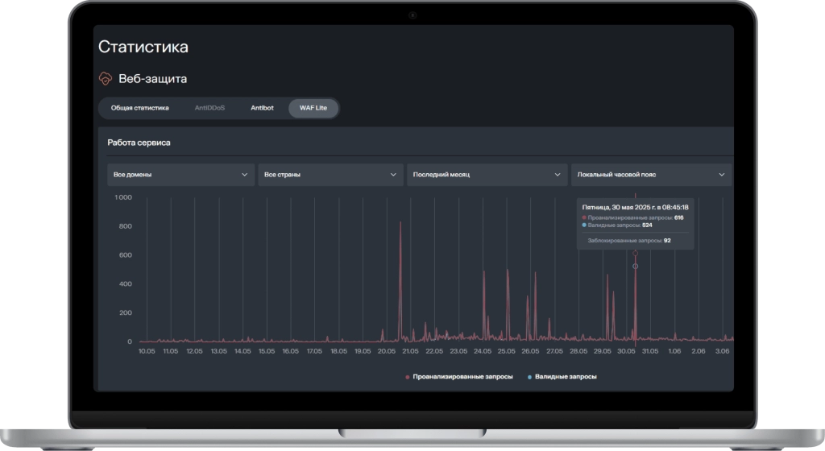Click the Веб-защита cloud shield icon

(106, 79)
